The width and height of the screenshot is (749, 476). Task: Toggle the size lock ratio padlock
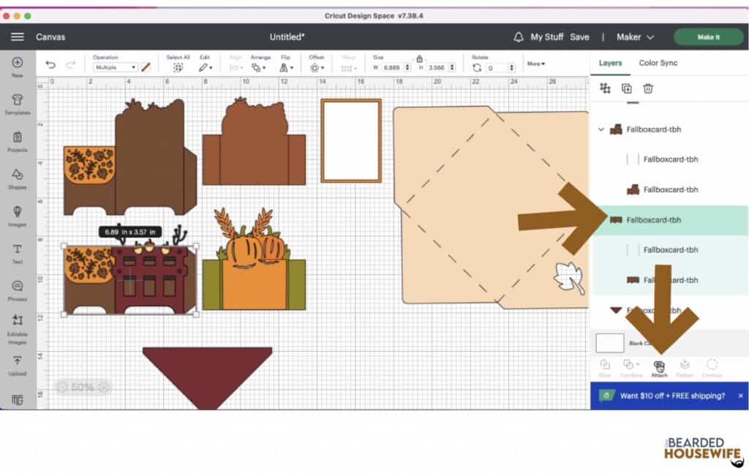coord(419,59)
